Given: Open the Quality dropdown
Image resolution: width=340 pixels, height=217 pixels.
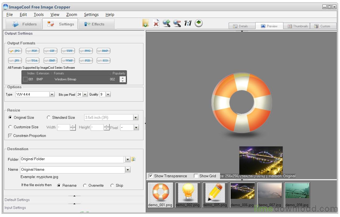Looking at the screenshot, I should pos(108,94).
